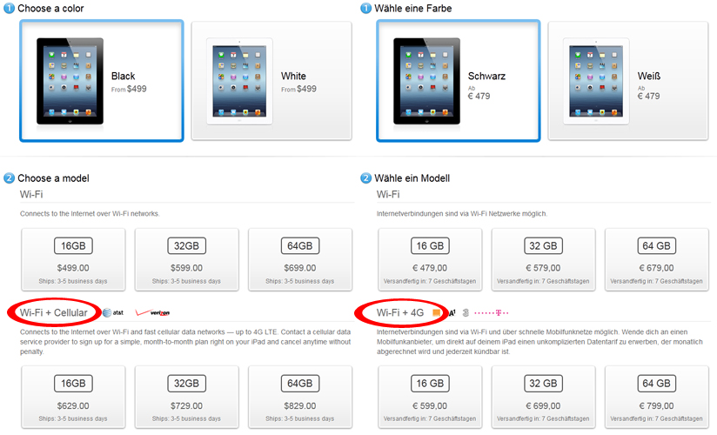Click the Three (3) carrier logo
717x435 pixels.
[466, 313]
